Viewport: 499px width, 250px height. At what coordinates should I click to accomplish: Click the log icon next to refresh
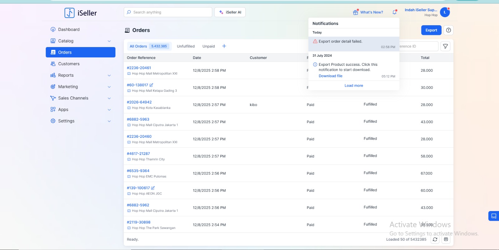coord(446,239)
